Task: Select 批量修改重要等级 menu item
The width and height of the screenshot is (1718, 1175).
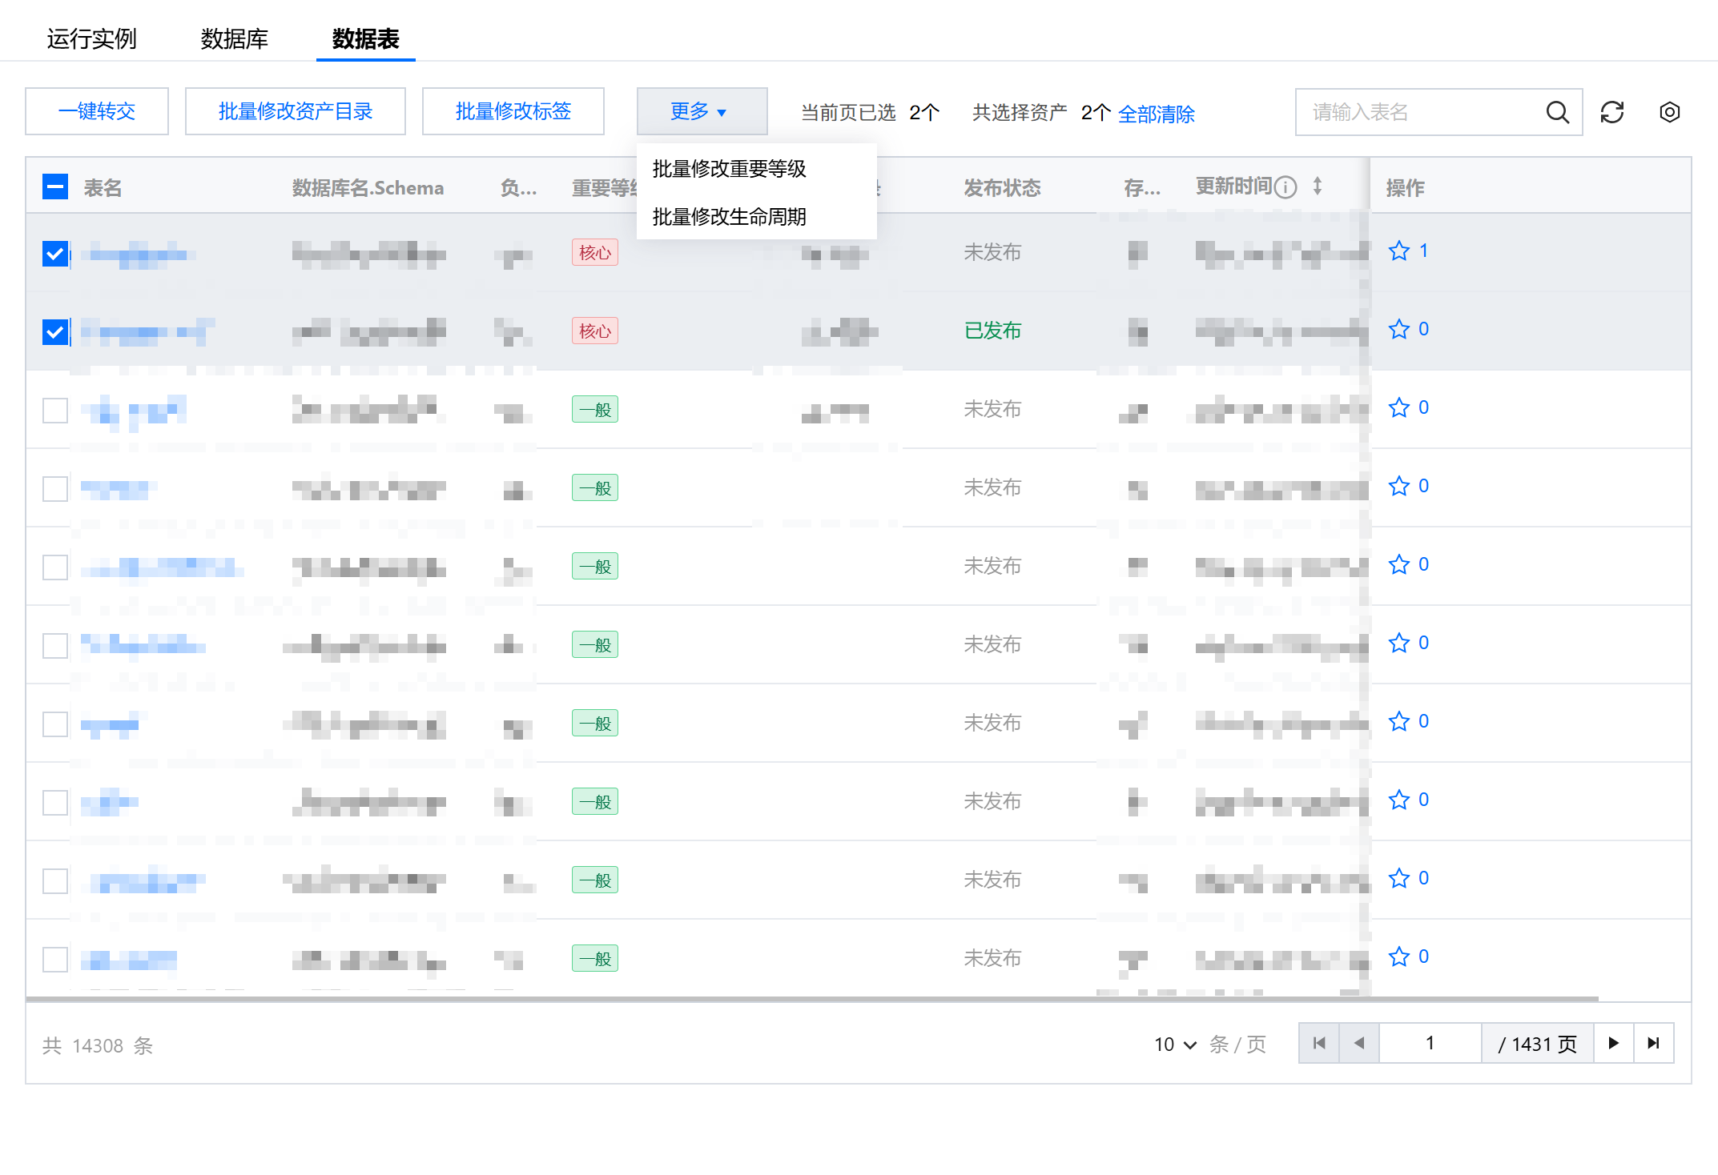Action: coord(729,169)
